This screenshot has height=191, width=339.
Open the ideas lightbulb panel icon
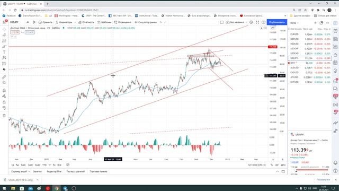[335, 71]
